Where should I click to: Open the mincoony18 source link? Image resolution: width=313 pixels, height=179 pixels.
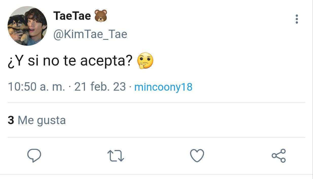click(x=163, y=87)
